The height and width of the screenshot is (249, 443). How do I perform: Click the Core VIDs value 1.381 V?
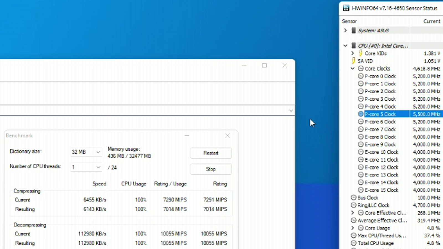pos(432,53)
